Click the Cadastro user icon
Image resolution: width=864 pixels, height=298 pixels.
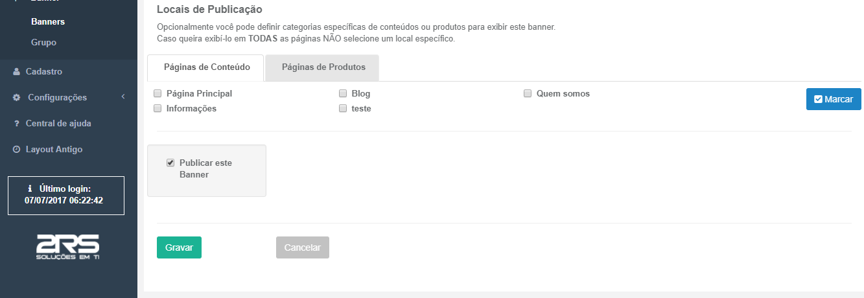coord(17,72)
